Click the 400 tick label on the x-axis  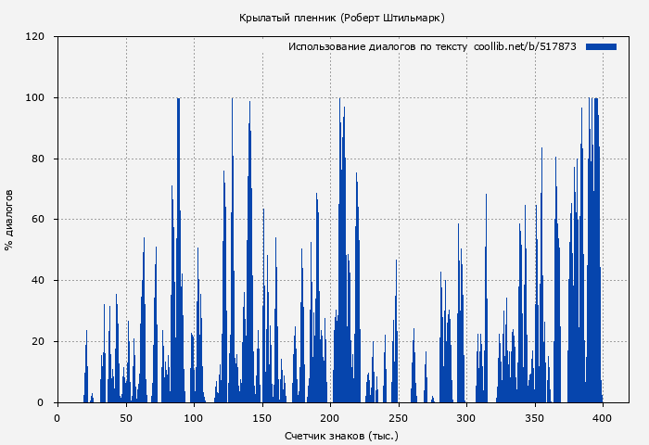[603, 418]
